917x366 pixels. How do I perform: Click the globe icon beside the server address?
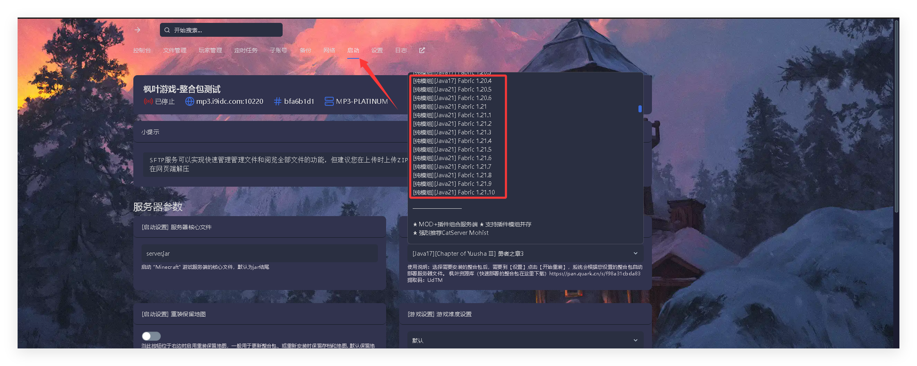[x=189, y=101]
